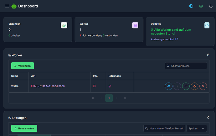Go to first page in Worker pagination
Screen dimensions: 216x136
93,98
